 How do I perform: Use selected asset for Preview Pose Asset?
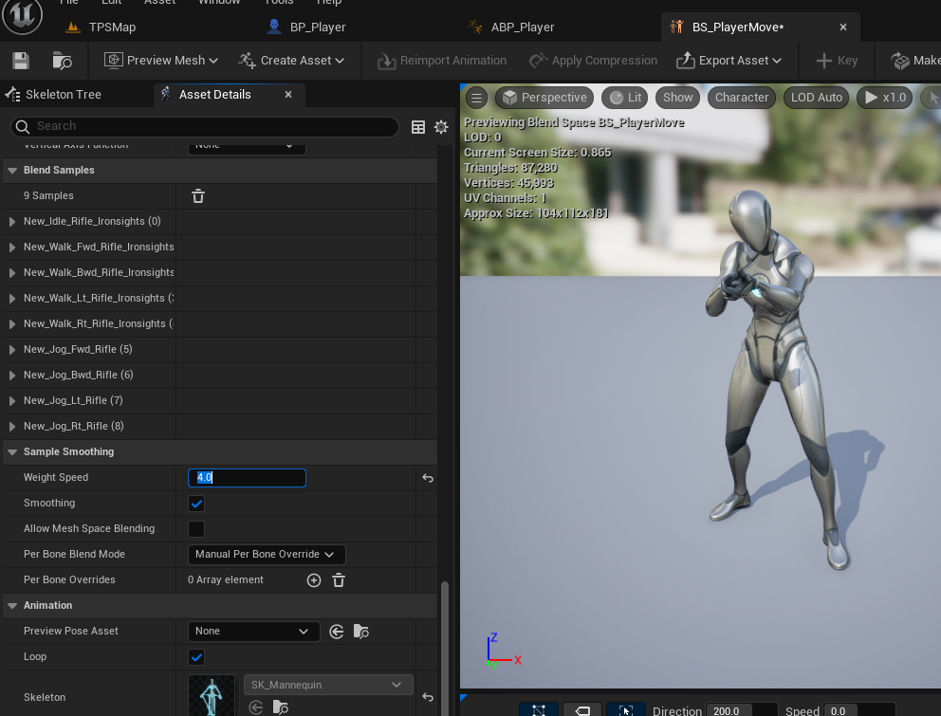click(337, 632)
